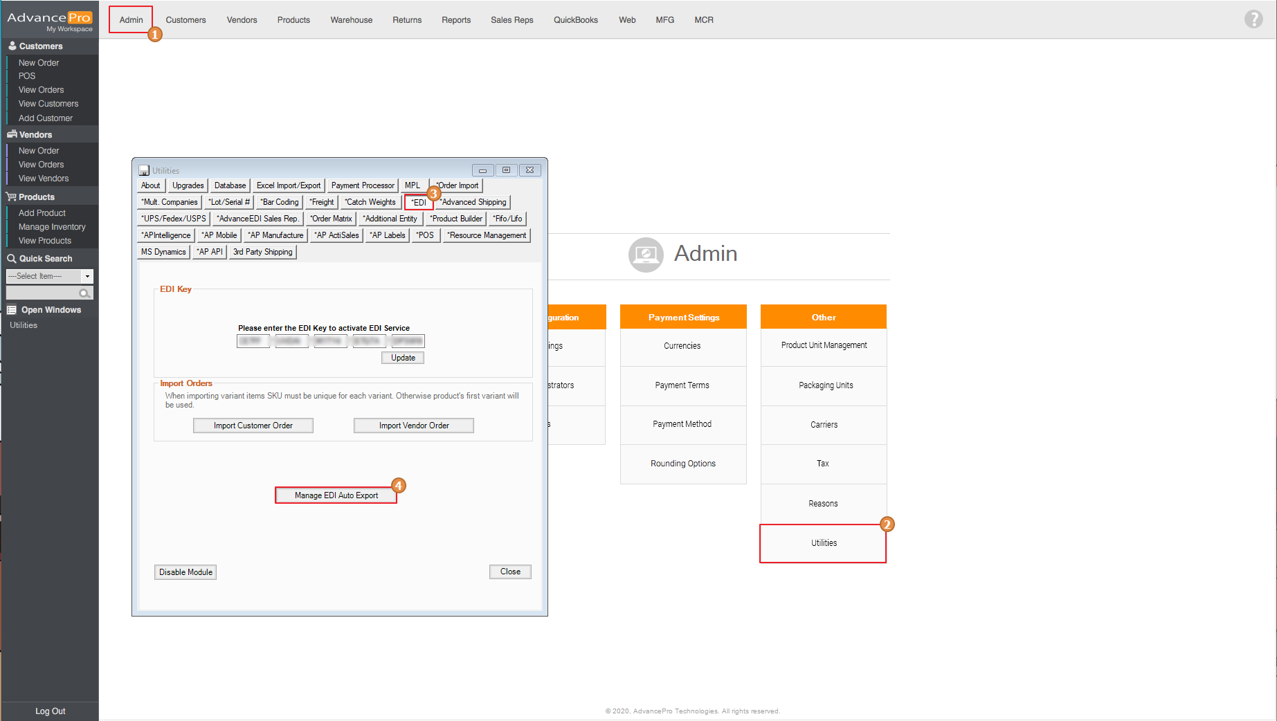Open Utilities under the Other panel
The width and height of the screenshot is (1277, 721).
(823, 543)
